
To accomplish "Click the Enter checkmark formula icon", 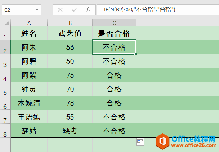I will tap(74, 10).
